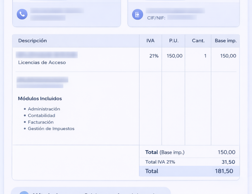Viewport: 252px width, 194px height.
Task: Select the Administración module entry
Action: [44, 109]
